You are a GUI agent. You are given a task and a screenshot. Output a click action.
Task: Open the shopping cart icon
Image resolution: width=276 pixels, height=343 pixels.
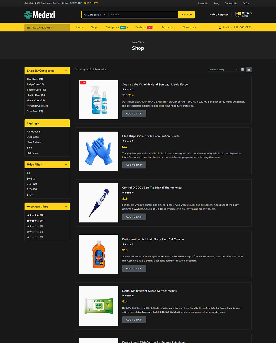(237, 14)
